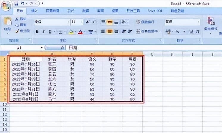Image resolution: width=222 pixels, height=133 pixels.
Task: Select row 12 header
Action: [x=4, y=114]
